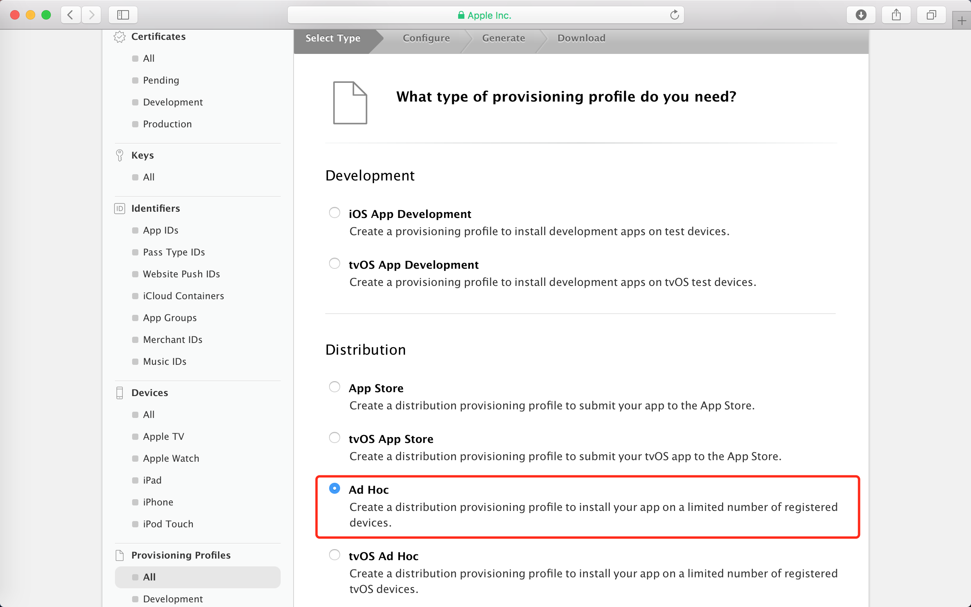Open iPod Touch devices
This screenshot has height=607, width=971.
click(x=168, y=524)
